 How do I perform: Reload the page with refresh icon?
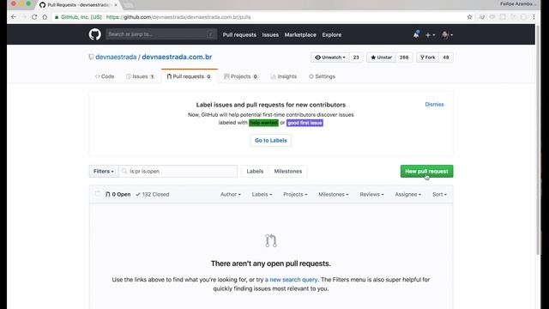34,17
